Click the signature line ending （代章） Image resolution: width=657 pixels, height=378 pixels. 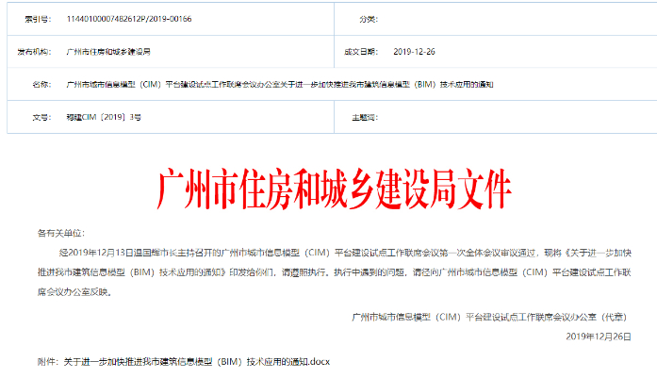491,318
